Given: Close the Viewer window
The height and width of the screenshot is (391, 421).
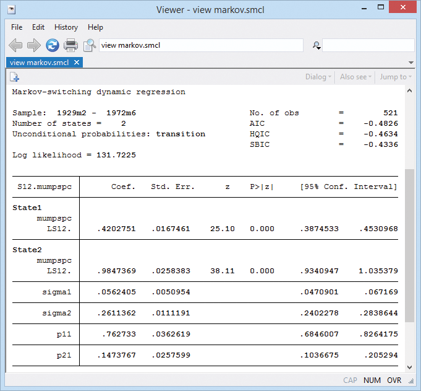Looking at the screenshot, I should [402, 7].
